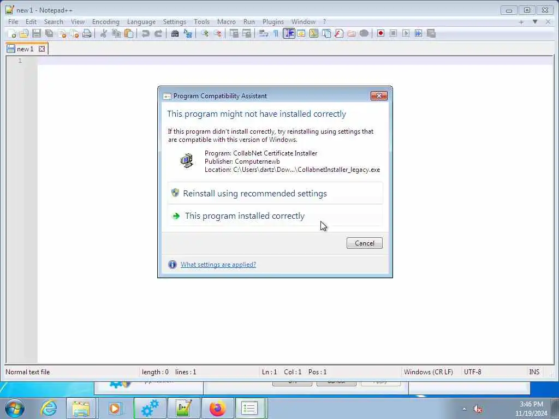
Task: Click the Open file toolbar icon
Action: point(24,33)
